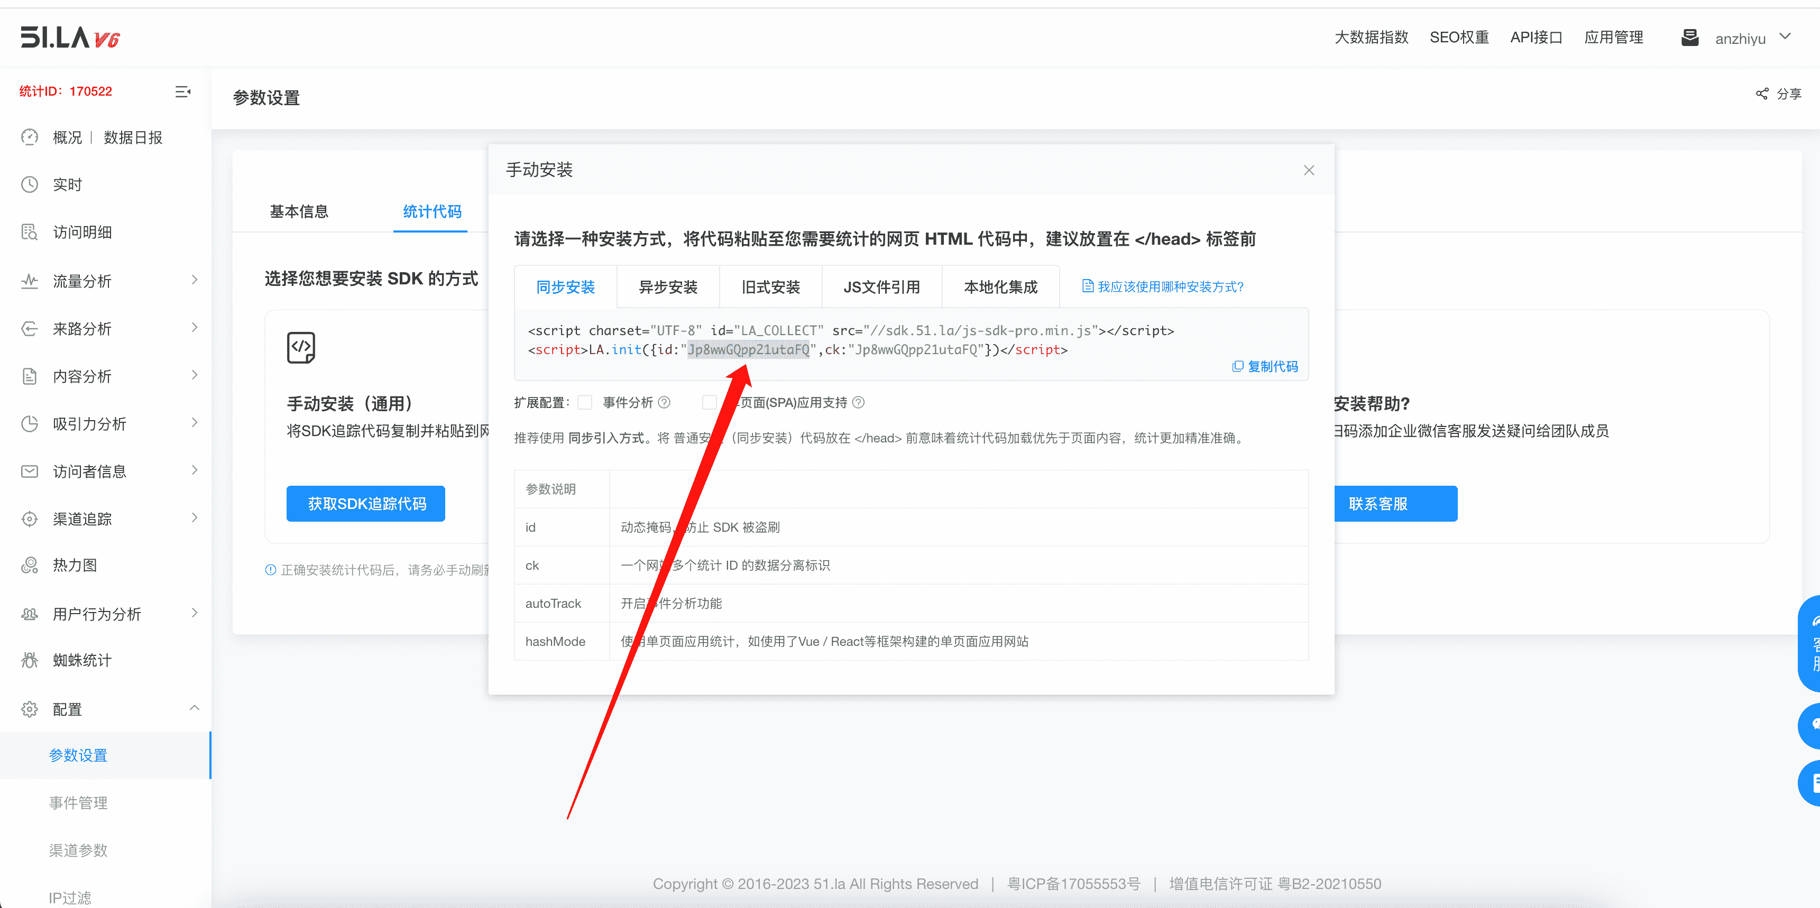Expand the 访问者信息 submenu chevron

pos(194,470)
